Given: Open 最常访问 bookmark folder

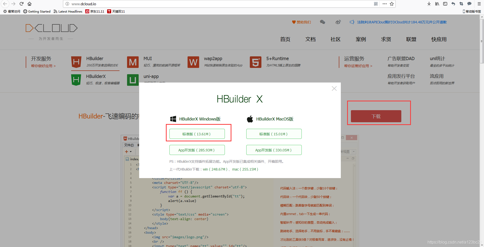Looking at the screenshot, I should click(12, 11).
